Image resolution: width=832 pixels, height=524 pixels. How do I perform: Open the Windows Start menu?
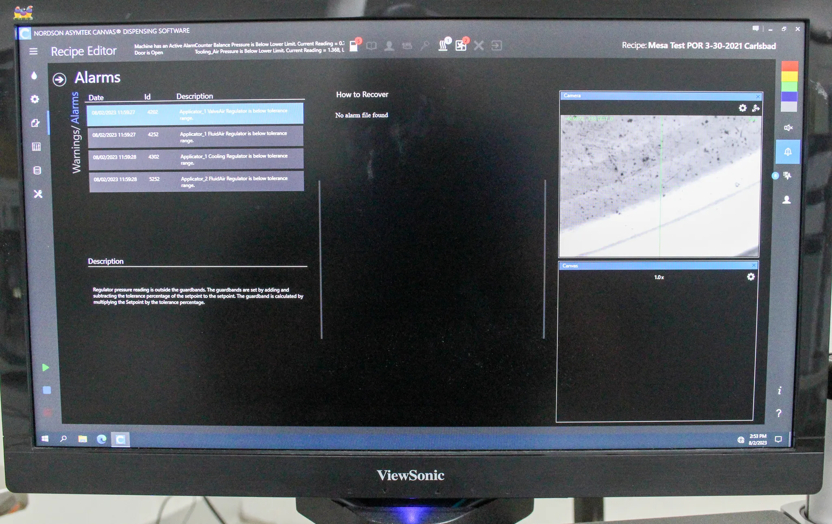(x=45, y=439)
